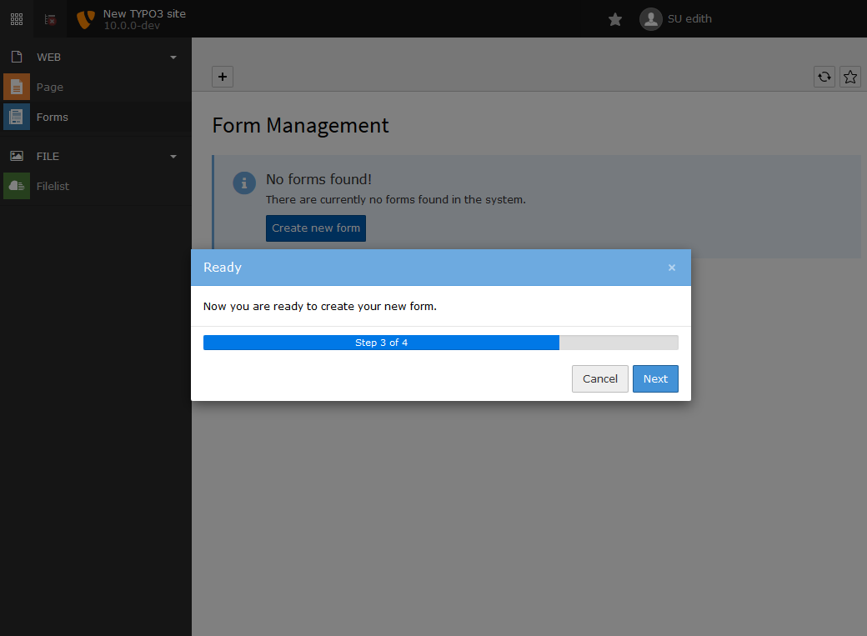Select Forms in the sidebar menu
The image size is (867, 636).
[52, 117]
